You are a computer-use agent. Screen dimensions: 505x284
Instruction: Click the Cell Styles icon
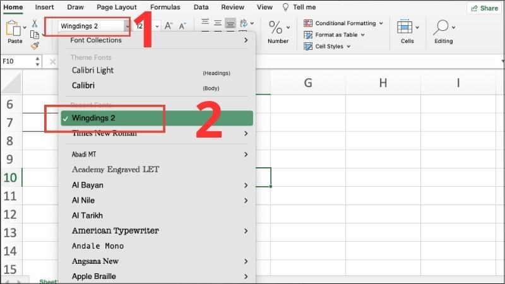coord(308,46)
